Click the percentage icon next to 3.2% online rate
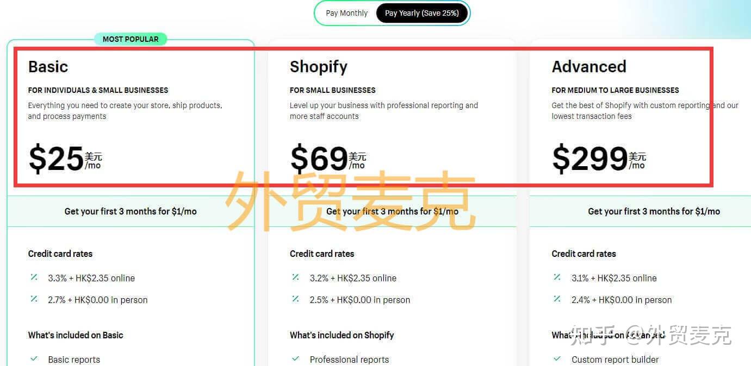751x366 pixels. pos(295,277)
